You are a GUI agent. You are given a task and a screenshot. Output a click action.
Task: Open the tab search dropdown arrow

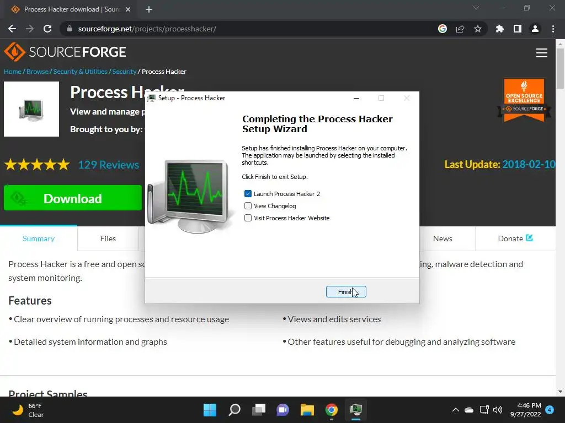click(476, 8)
